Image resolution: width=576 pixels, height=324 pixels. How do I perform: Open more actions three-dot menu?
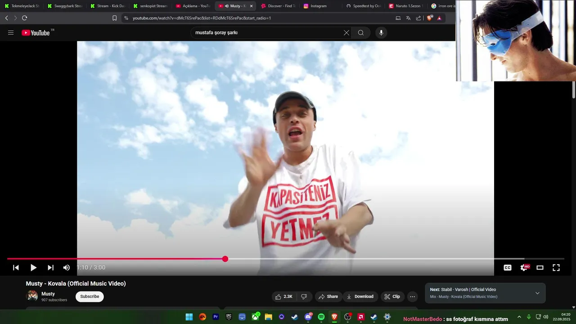412,297
